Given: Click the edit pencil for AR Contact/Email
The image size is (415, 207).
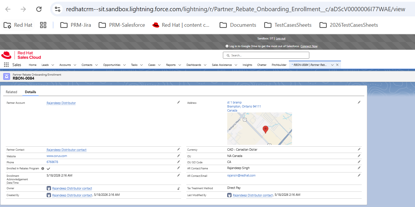Looking at the screenshot, I should (x=359, y=175).
